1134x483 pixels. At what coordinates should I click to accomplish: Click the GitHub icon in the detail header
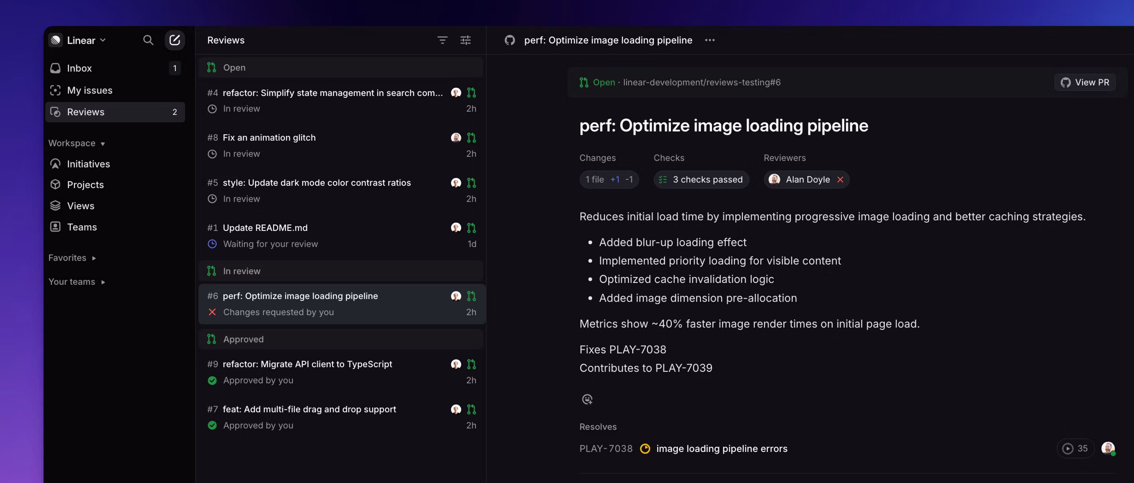pos(510,40)
